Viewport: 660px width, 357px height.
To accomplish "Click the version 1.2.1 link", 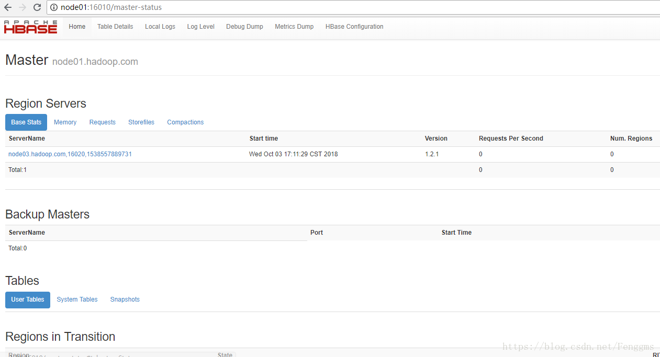I will 432,154.
